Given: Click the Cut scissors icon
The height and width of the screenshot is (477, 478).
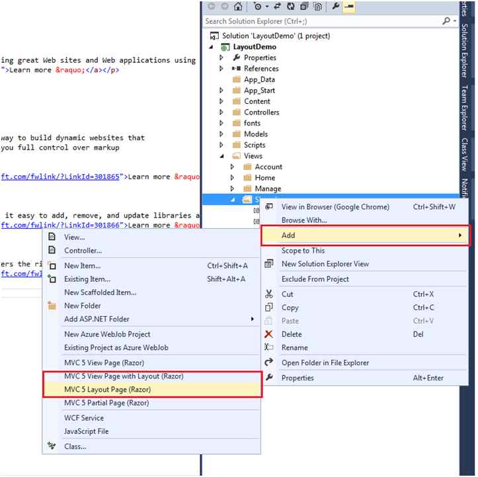Looking at the screenshot, I should click(269, 294).
